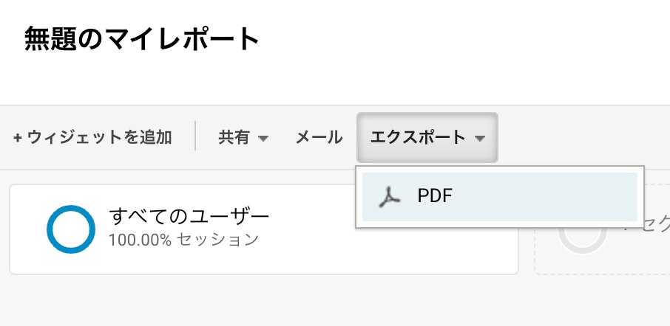Click the 無題のマイレポート title
670x326 pixels.
click(x=142, y=39)
